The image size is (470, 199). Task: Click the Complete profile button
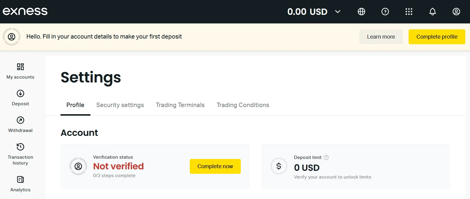tap(437, 37)
